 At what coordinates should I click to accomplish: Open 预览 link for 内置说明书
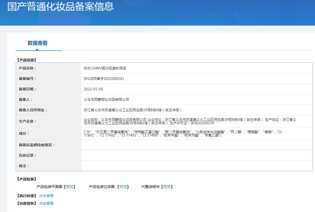(167, 187)
